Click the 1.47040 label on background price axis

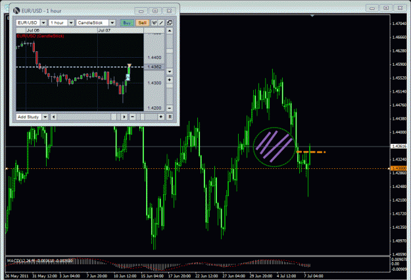(x=399, y=24)
